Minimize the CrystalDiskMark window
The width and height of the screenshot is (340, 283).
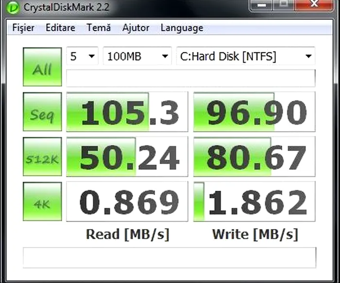tap(261, 4)
